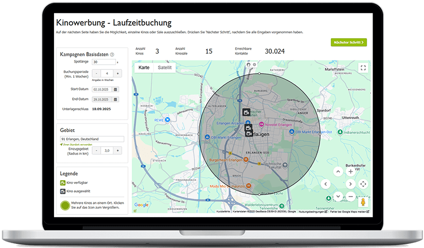
Task: Click the Buchungsperiode weeks value field
Action: click(x=107, y=73)
